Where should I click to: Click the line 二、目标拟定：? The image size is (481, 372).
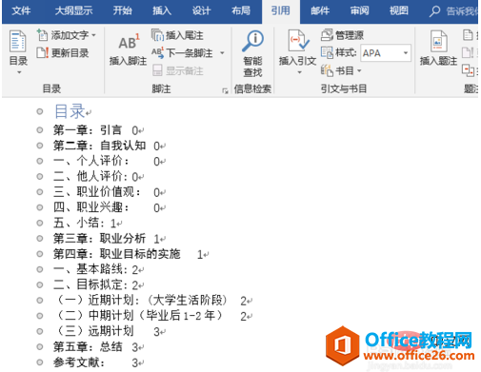(90, 284)
